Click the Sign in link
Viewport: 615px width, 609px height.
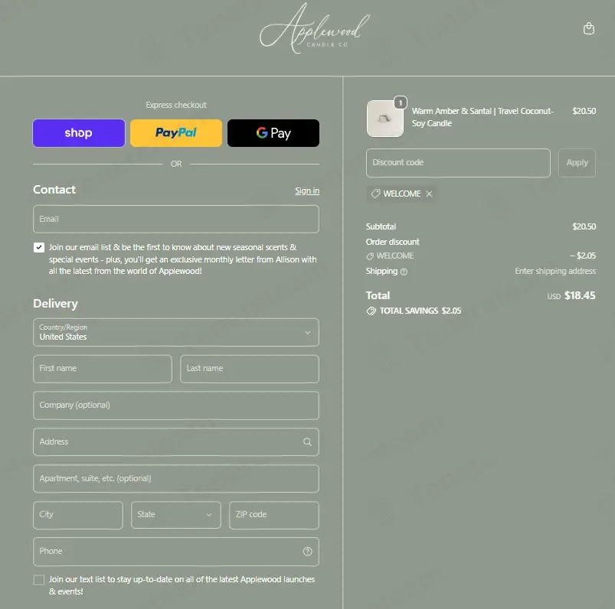(307, 191)
